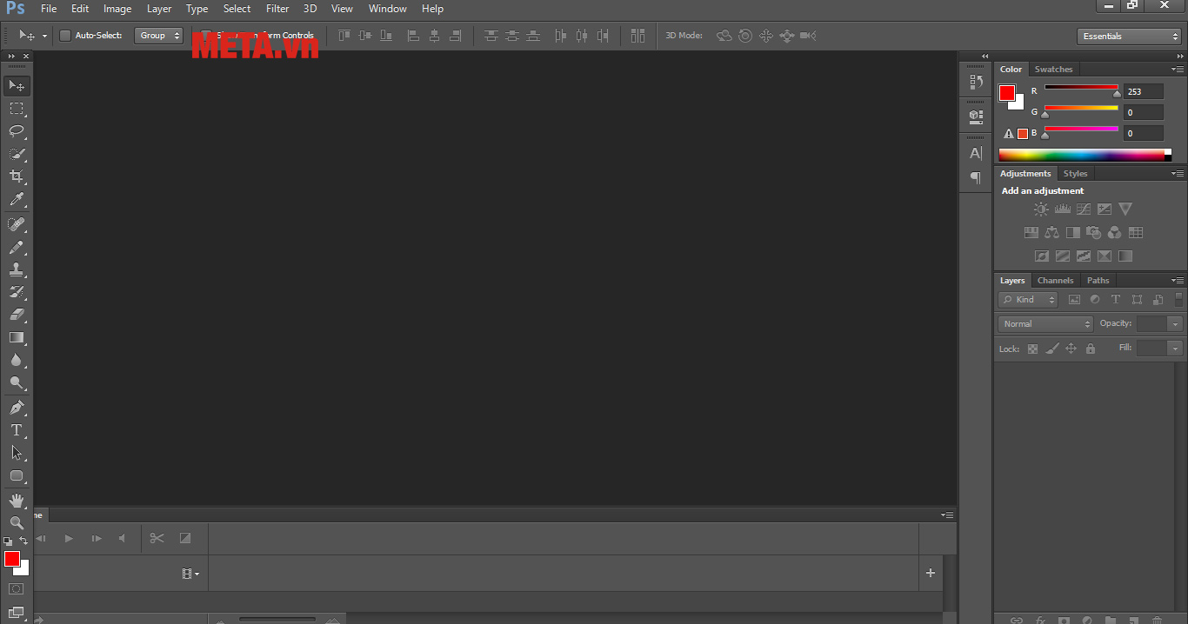Image resolution: width=1188 pixels, height=624 pixels.
Task: Click the plus button to add timeline media
Action: (930, 573)
